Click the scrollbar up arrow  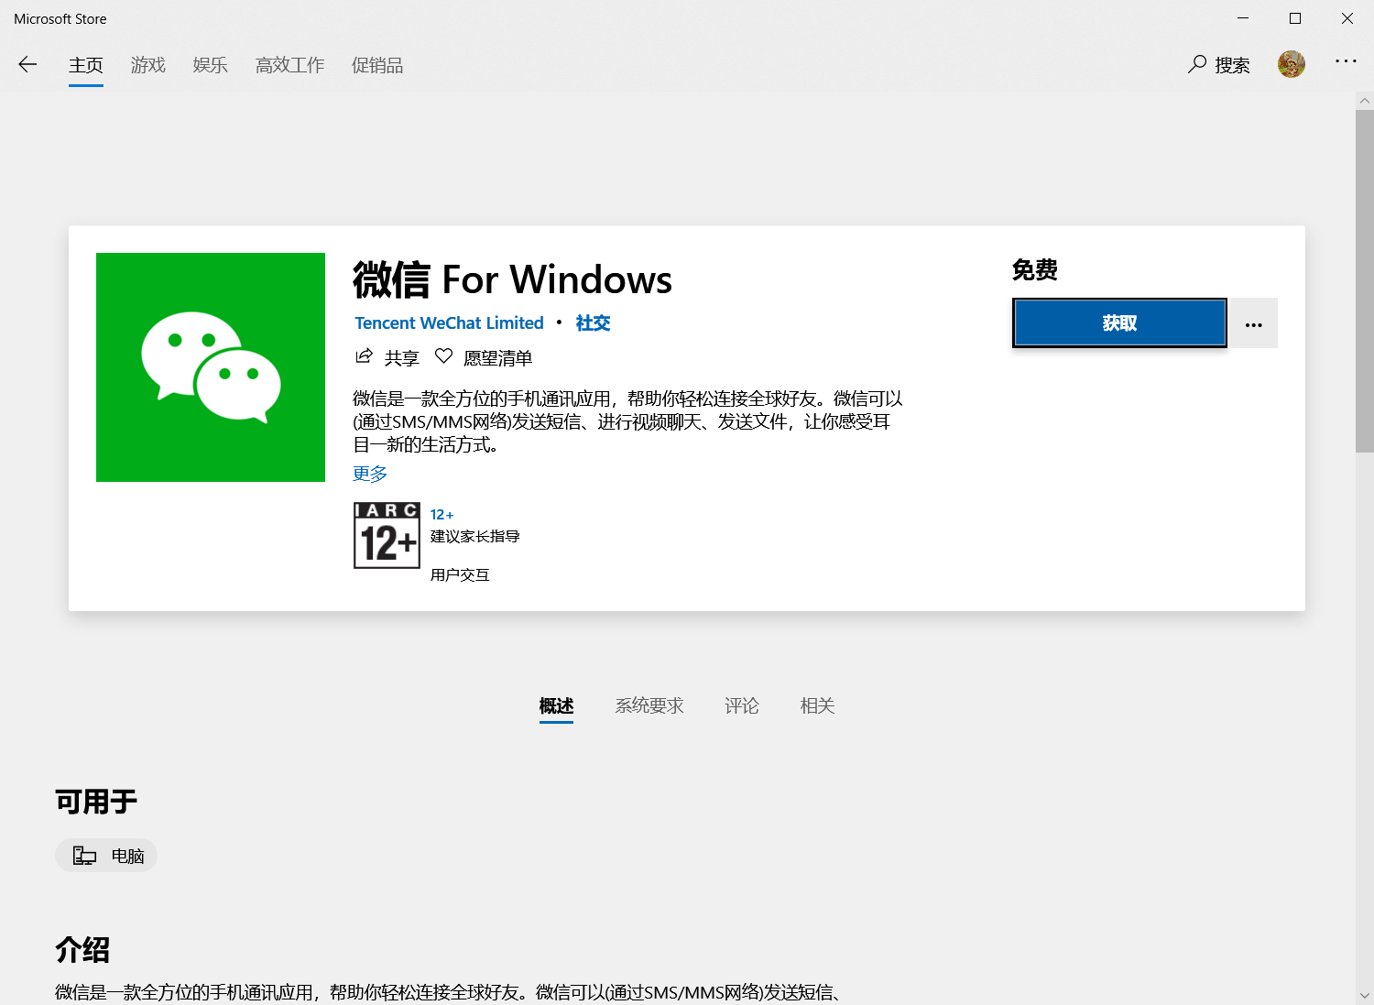tap(1365, 100)
